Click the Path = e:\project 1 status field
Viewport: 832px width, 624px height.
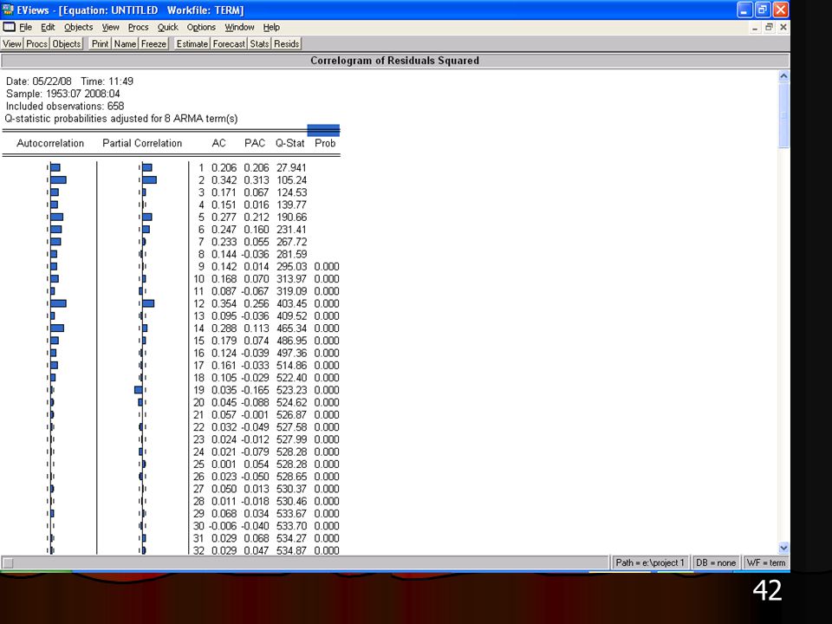650,562
